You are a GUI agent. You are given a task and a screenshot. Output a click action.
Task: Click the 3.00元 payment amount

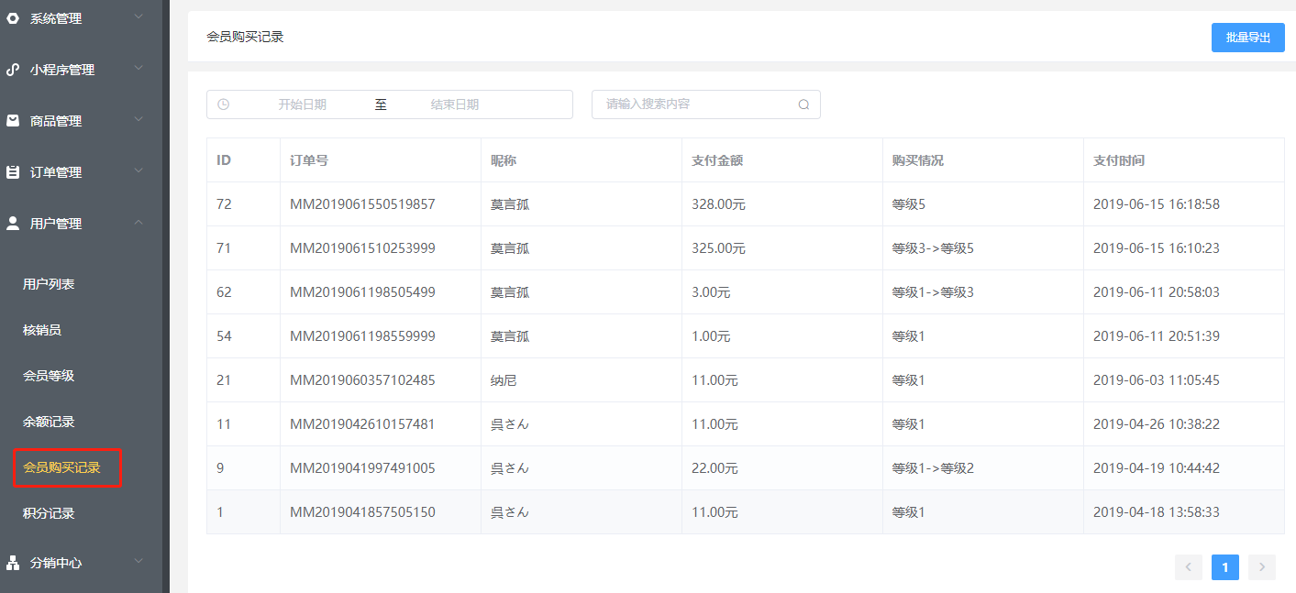pos(711,292)
